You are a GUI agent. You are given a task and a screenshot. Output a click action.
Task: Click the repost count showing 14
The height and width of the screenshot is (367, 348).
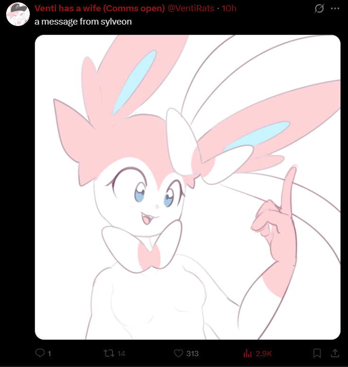click(x=121, y=353)
